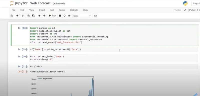Restart the kernel icon
The image size is (200, 96).
tap(64, 16)
